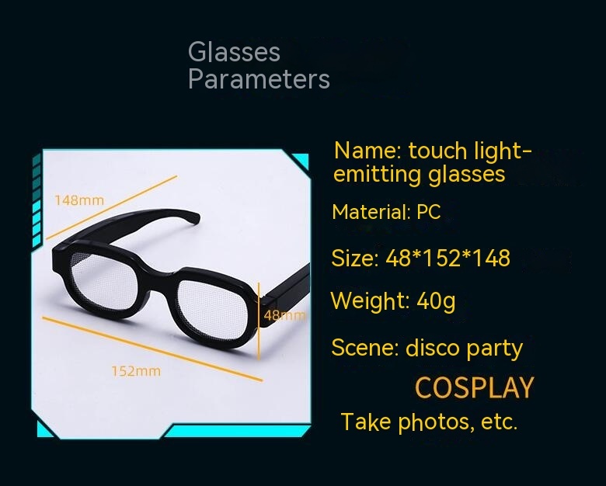
Task: Click the Material: PC text
Action: pos(386,212)
